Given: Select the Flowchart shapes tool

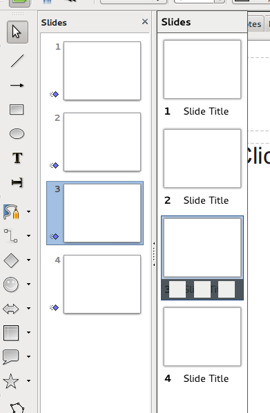Looking at the screenshot, I should [x=11, y=333].
